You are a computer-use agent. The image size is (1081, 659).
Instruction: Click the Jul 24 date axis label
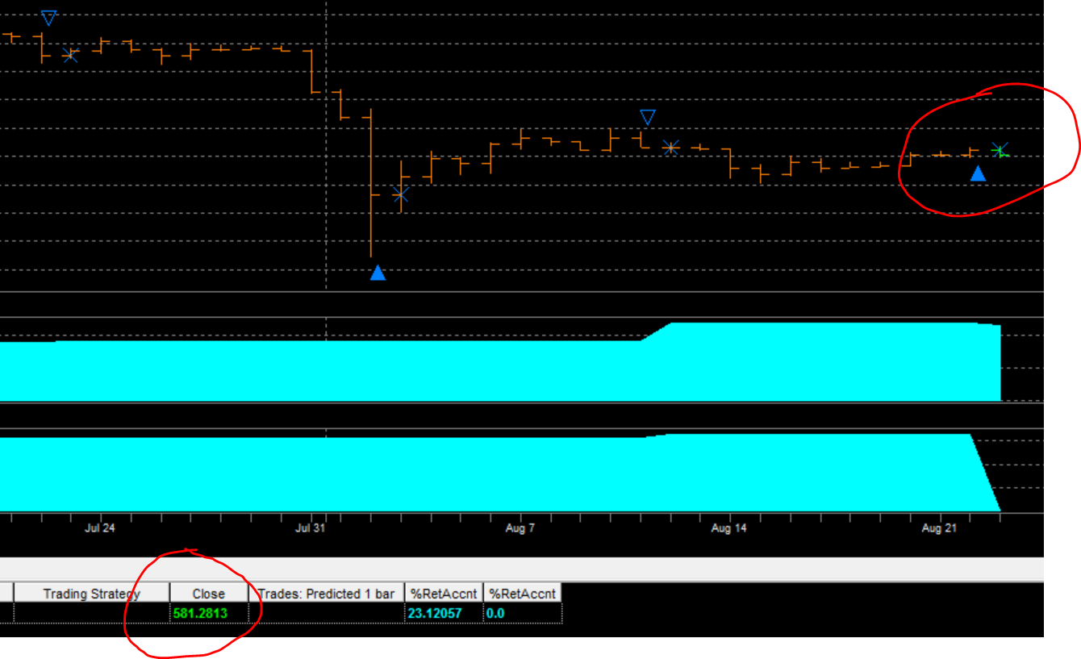[99, 528]
